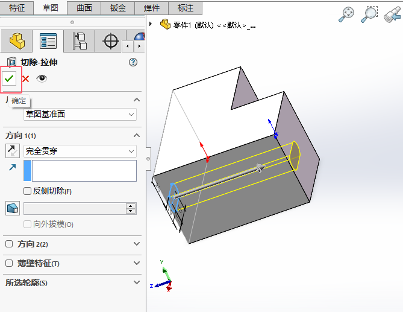Open the 钣金 tab
Screen dimensions: 403x312
point(117,8)
